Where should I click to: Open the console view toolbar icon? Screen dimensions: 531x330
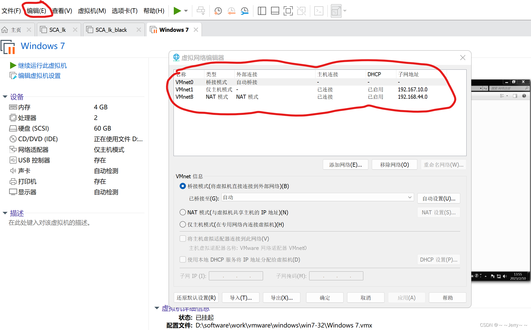319,11
